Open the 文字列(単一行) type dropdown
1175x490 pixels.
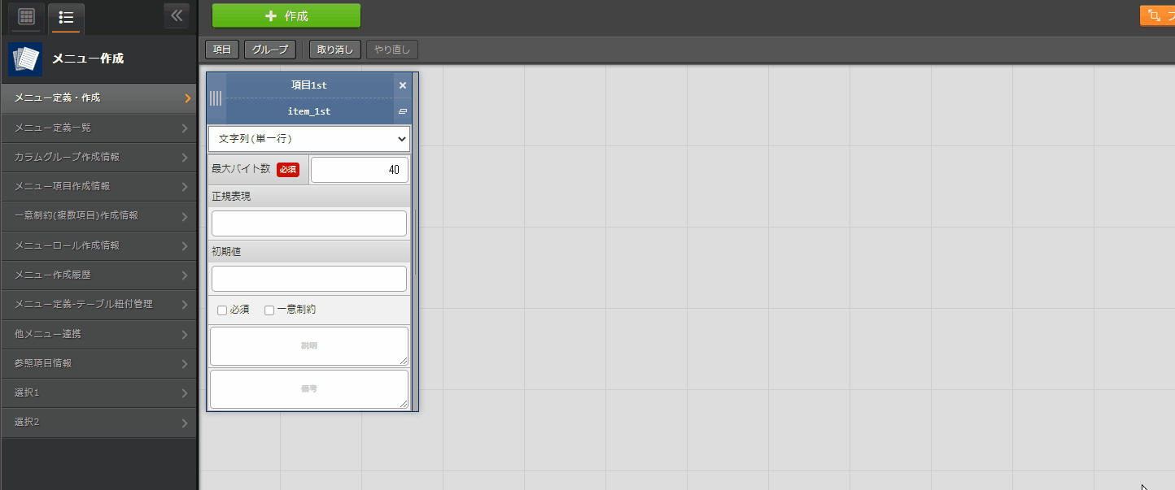(x=309, y=139)
